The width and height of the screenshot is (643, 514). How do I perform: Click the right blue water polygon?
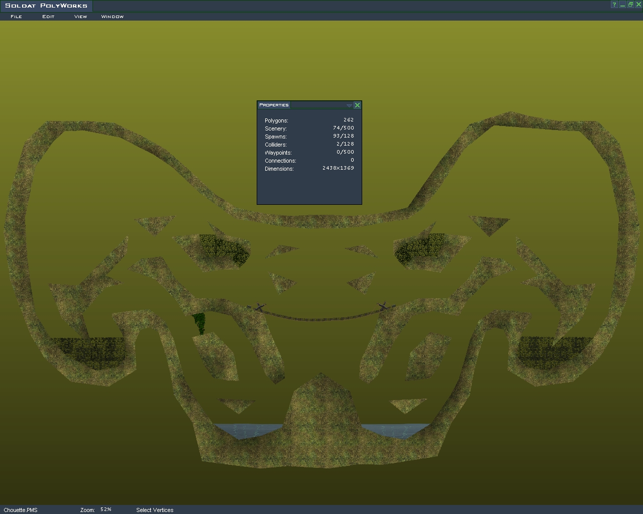click(x=394, y=430)
